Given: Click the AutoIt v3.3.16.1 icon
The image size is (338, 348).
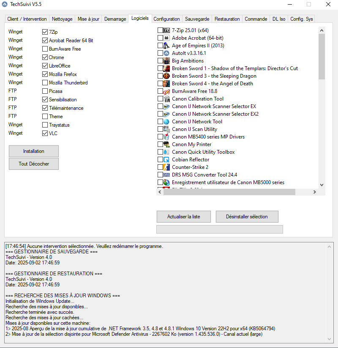Looking at the screenshot, I should pos(165,53).
